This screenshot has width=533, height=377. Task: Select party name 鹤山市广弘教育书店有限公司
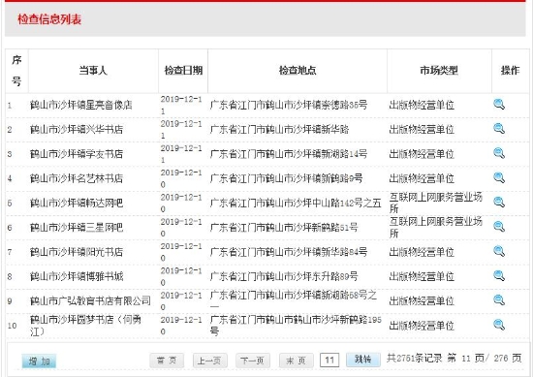pos(90,300)
